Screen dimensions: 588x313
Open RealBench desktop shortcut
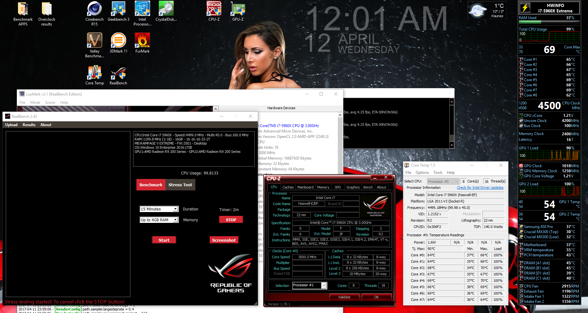pyautogui.click(x=119, y=75)
